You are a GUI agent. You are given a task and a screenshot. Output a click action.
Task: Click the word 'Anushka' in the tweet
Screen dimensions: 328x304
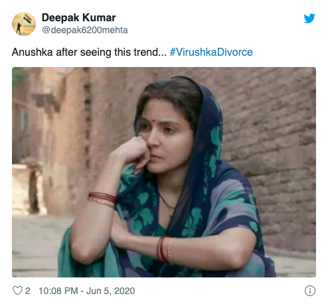pyautogui.click(x=33, y=52)
